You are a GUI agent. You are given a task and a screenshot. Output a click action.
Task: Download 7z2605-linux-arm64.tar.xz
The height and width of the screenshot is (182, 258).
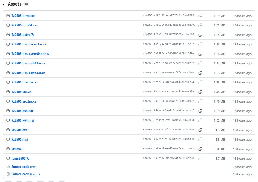(x=30, y=54)
